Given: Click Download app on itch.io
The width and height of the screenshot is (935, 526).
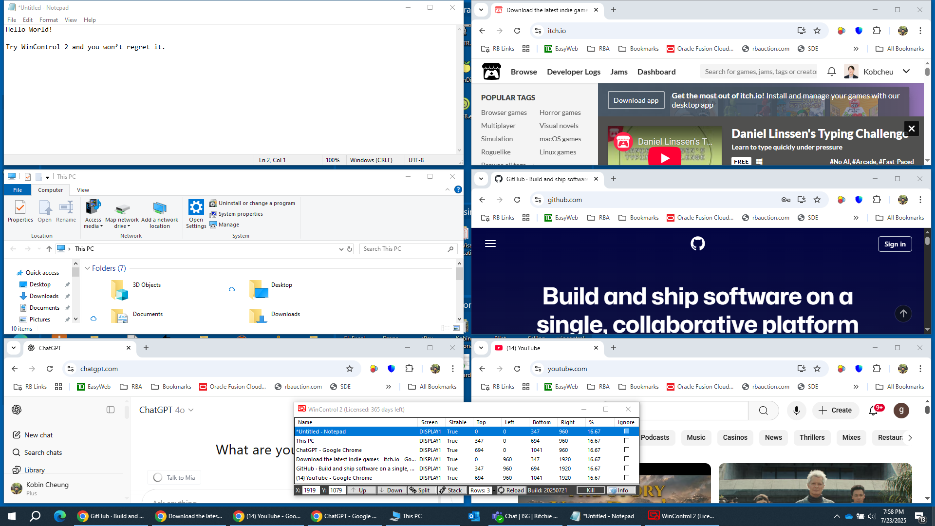Looking at the screenshot, I should coord(636,100).
